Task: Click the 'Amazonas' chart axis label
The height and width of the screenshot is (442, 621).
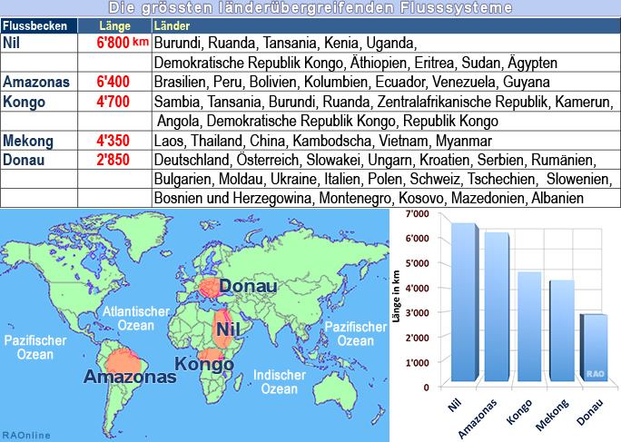Action: [478, 418]
